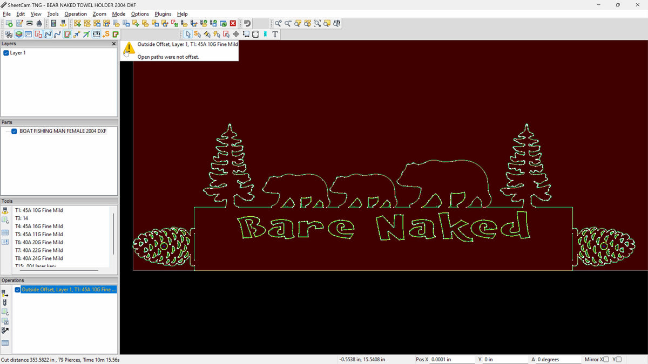Open the Tools menu
The height and width of the screenshot is (364, 648).
(x=52, y=14)
